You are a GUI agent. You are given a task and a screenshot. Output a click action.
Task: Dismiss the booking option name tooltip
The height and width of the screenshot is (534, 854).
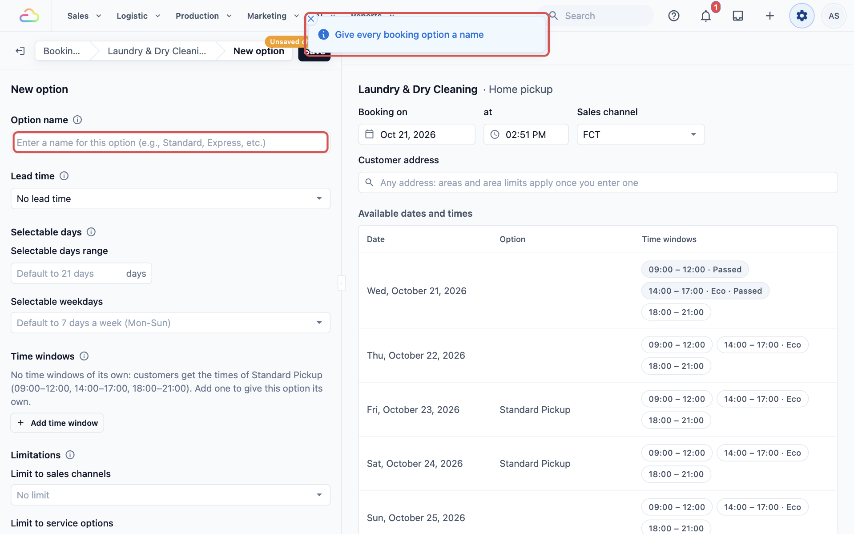pyautogui.click(x=311, y=19)
